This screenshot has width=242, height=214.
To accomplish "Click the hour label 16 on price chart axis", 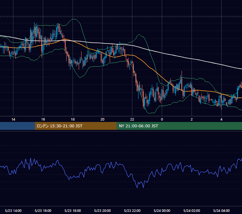I will pos(43,119).
